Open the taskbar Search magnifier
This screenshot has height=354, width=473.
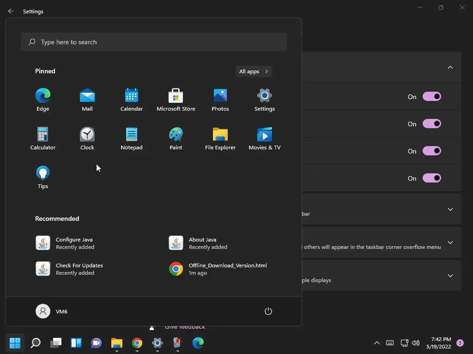click(x=36, y=343)
